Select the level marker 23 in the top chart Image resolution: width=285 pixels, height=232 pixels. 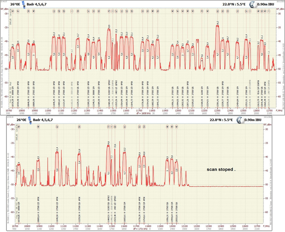(202, 11)
